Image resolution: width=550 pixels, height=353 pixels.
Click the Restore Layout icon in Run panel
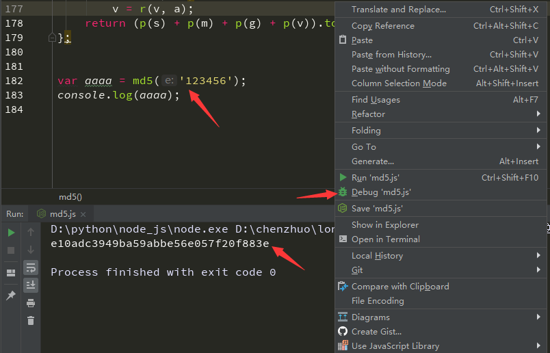coord(11,273)
